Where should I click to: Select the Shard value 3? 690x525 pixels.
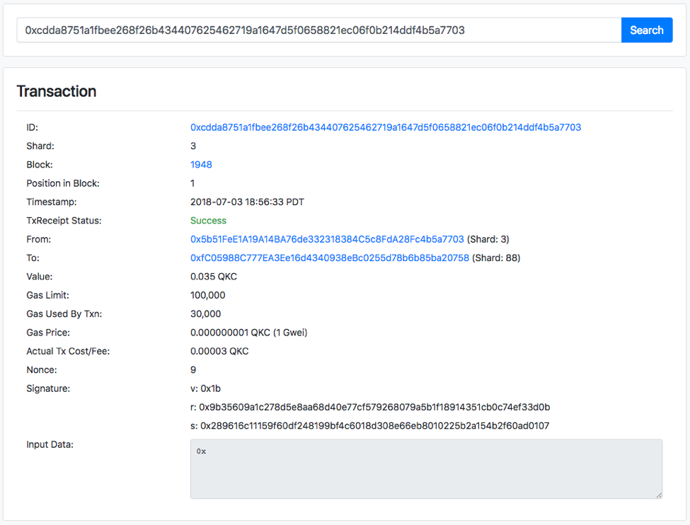193,146
